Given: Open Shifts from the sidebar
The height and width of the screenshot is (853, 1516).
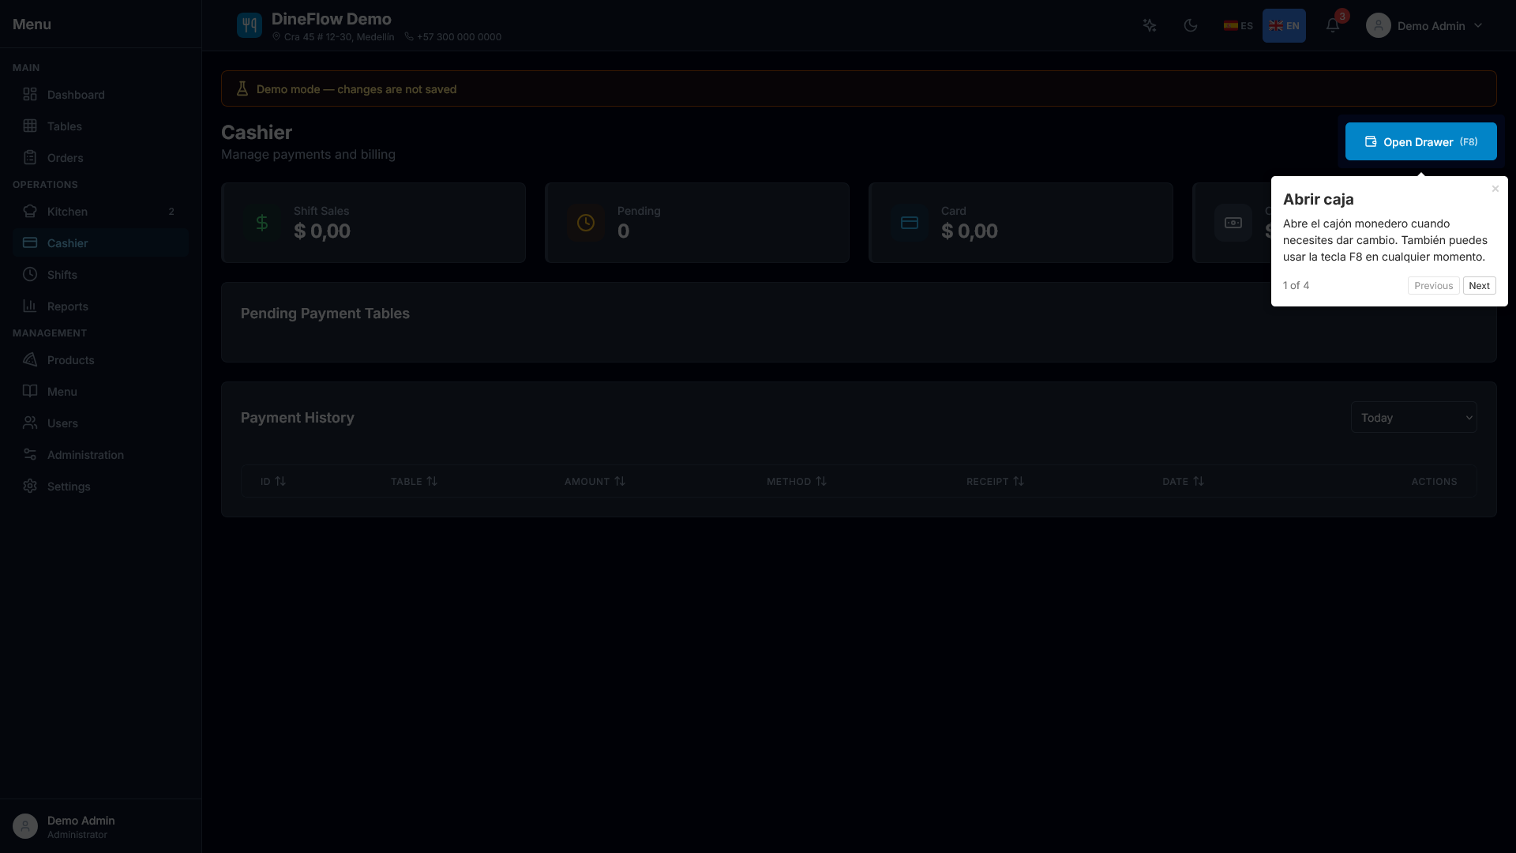Looking at the screenshot, I should (x=101, y=275).
